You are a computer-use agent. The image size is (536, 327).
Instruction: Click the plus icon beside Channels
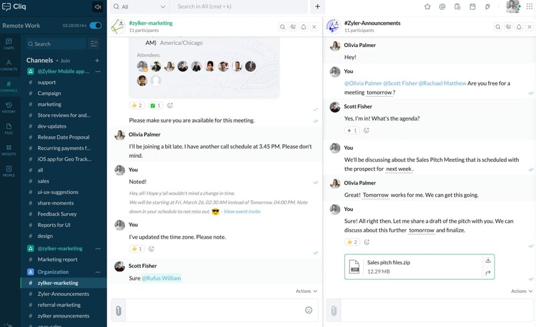(x=97, y=61)
